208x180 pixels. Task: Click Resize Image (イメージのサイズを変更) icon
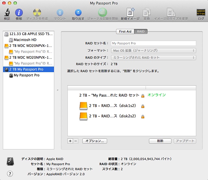(x=171, y=12)
